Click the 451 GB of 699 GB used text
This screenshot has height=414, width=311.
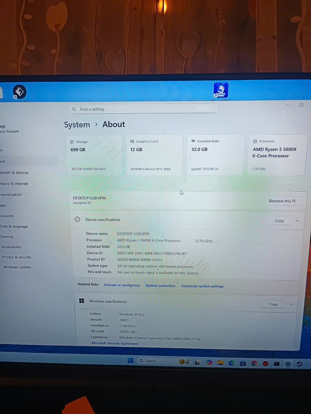(88, 169)
